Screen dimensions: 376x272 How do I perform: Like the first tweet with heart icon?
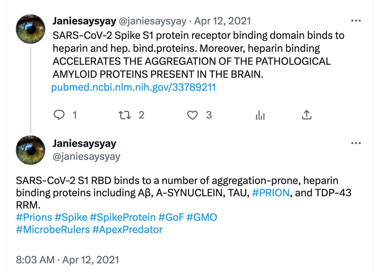click(192, 116)
